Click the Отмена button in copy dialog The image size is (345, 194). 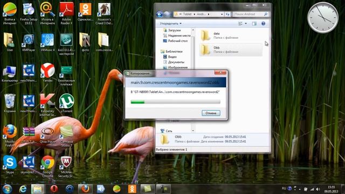tap(211, 113)
